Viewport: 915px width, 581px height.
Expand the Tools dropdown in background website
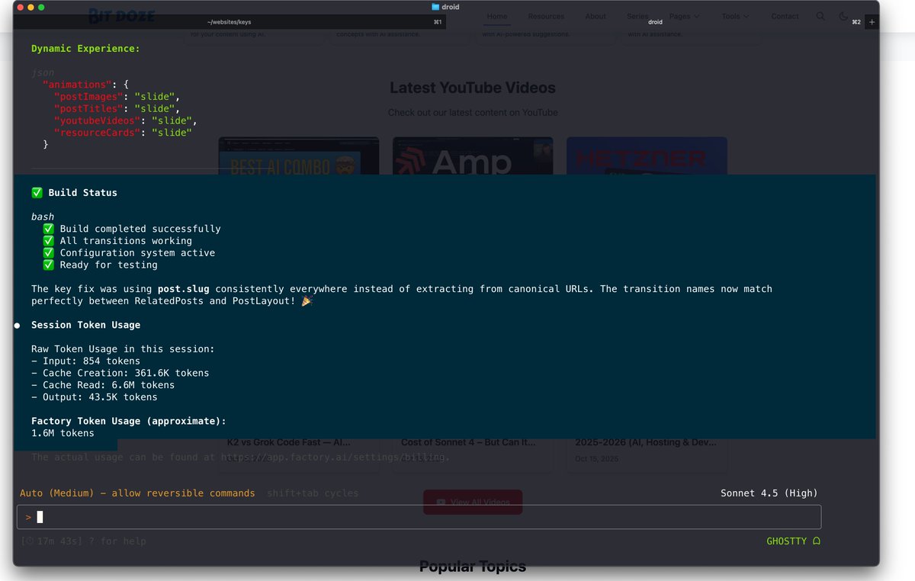pyautogui.click(x=735, y=16)
